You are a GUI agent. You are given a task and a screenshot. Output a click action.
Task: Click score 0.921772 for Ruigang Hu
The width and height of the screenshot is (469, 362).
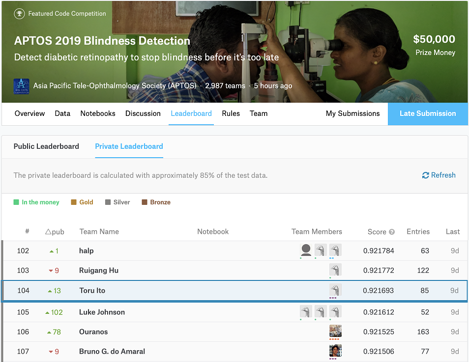[379, 271]
